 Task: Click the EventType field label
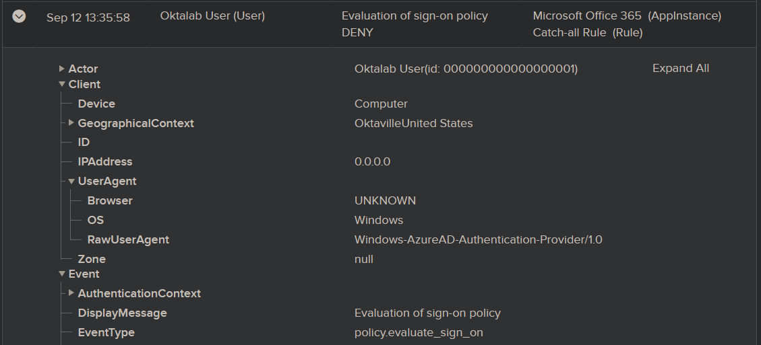click(x=106, y=332)
